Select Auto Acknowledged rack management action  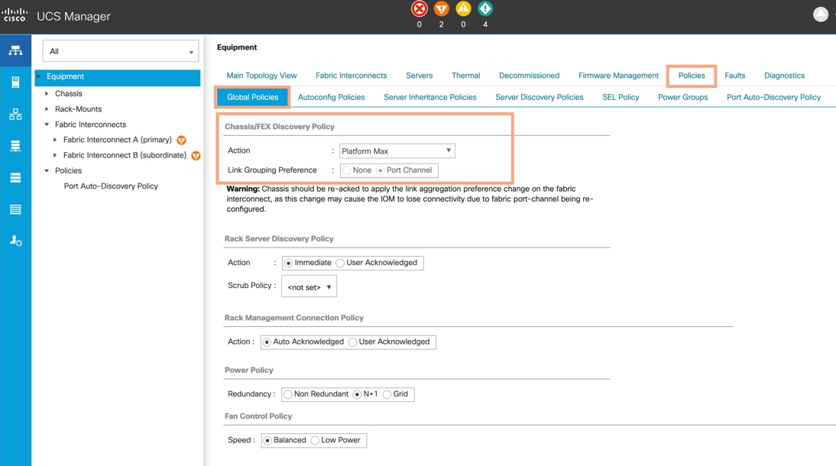(x=267, y=341)
